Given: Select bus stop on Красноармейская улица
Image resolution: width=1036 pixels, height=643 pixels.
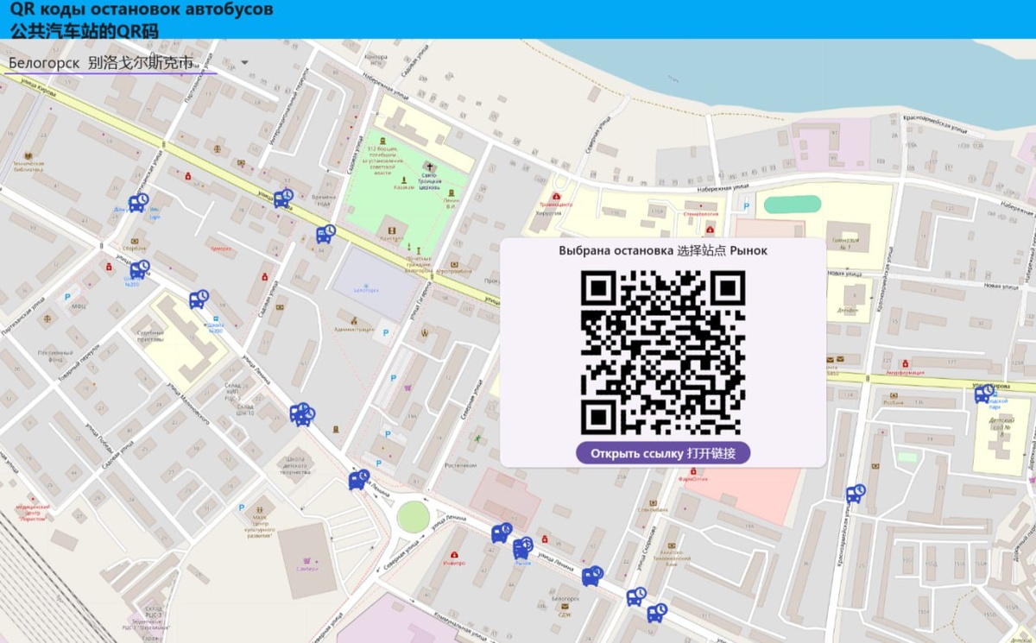Looking at the screenshot, I should (856, 494).
